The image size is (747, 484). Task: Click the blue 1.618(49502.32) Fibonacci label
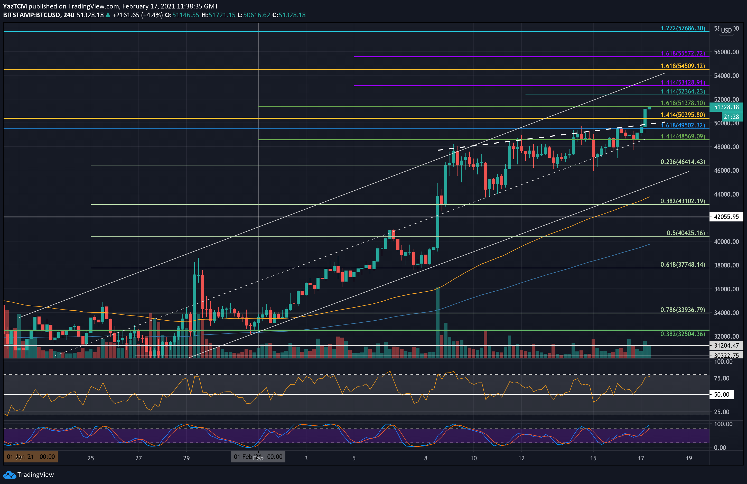[x=683, y=125]
